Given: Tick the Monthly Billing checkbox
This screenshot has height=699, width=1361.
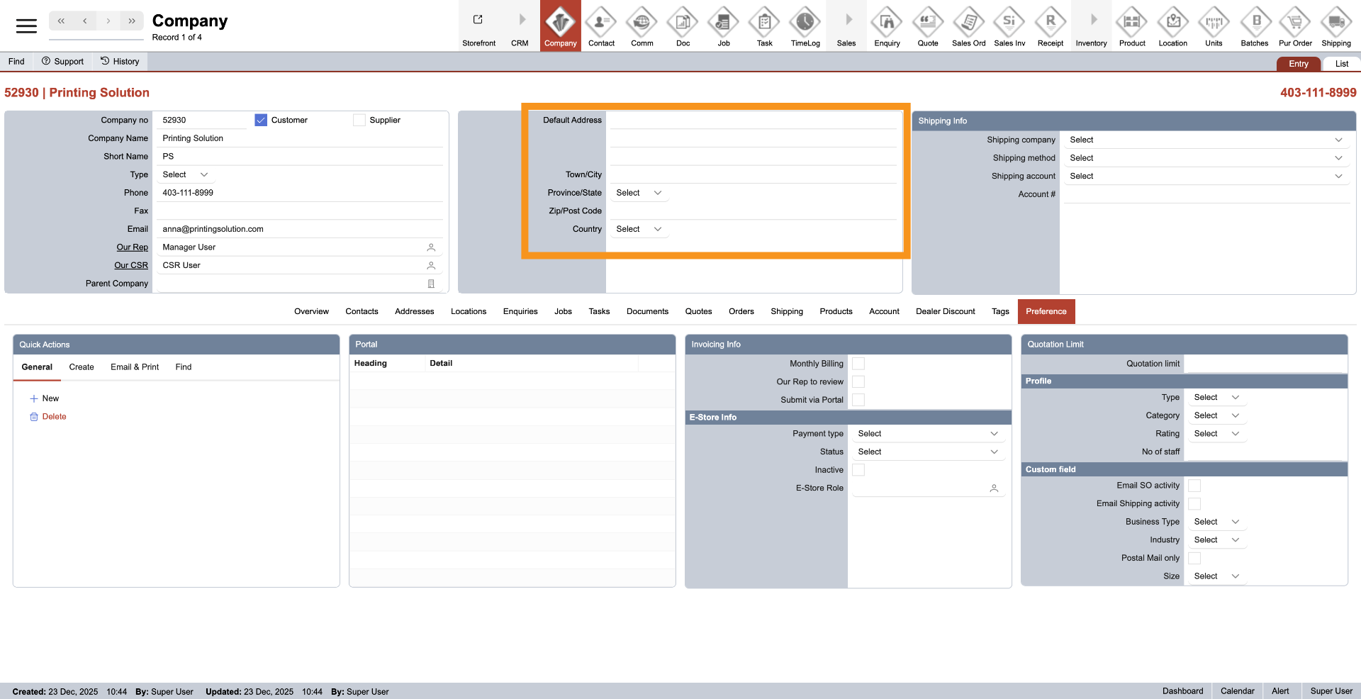Looking at the screenshot, I should [x=858, y=364].
